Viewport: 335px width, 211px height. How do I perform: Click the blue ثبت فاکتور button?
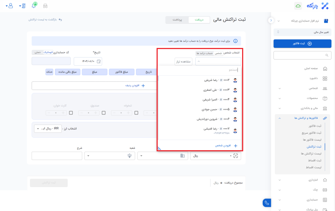302,44
